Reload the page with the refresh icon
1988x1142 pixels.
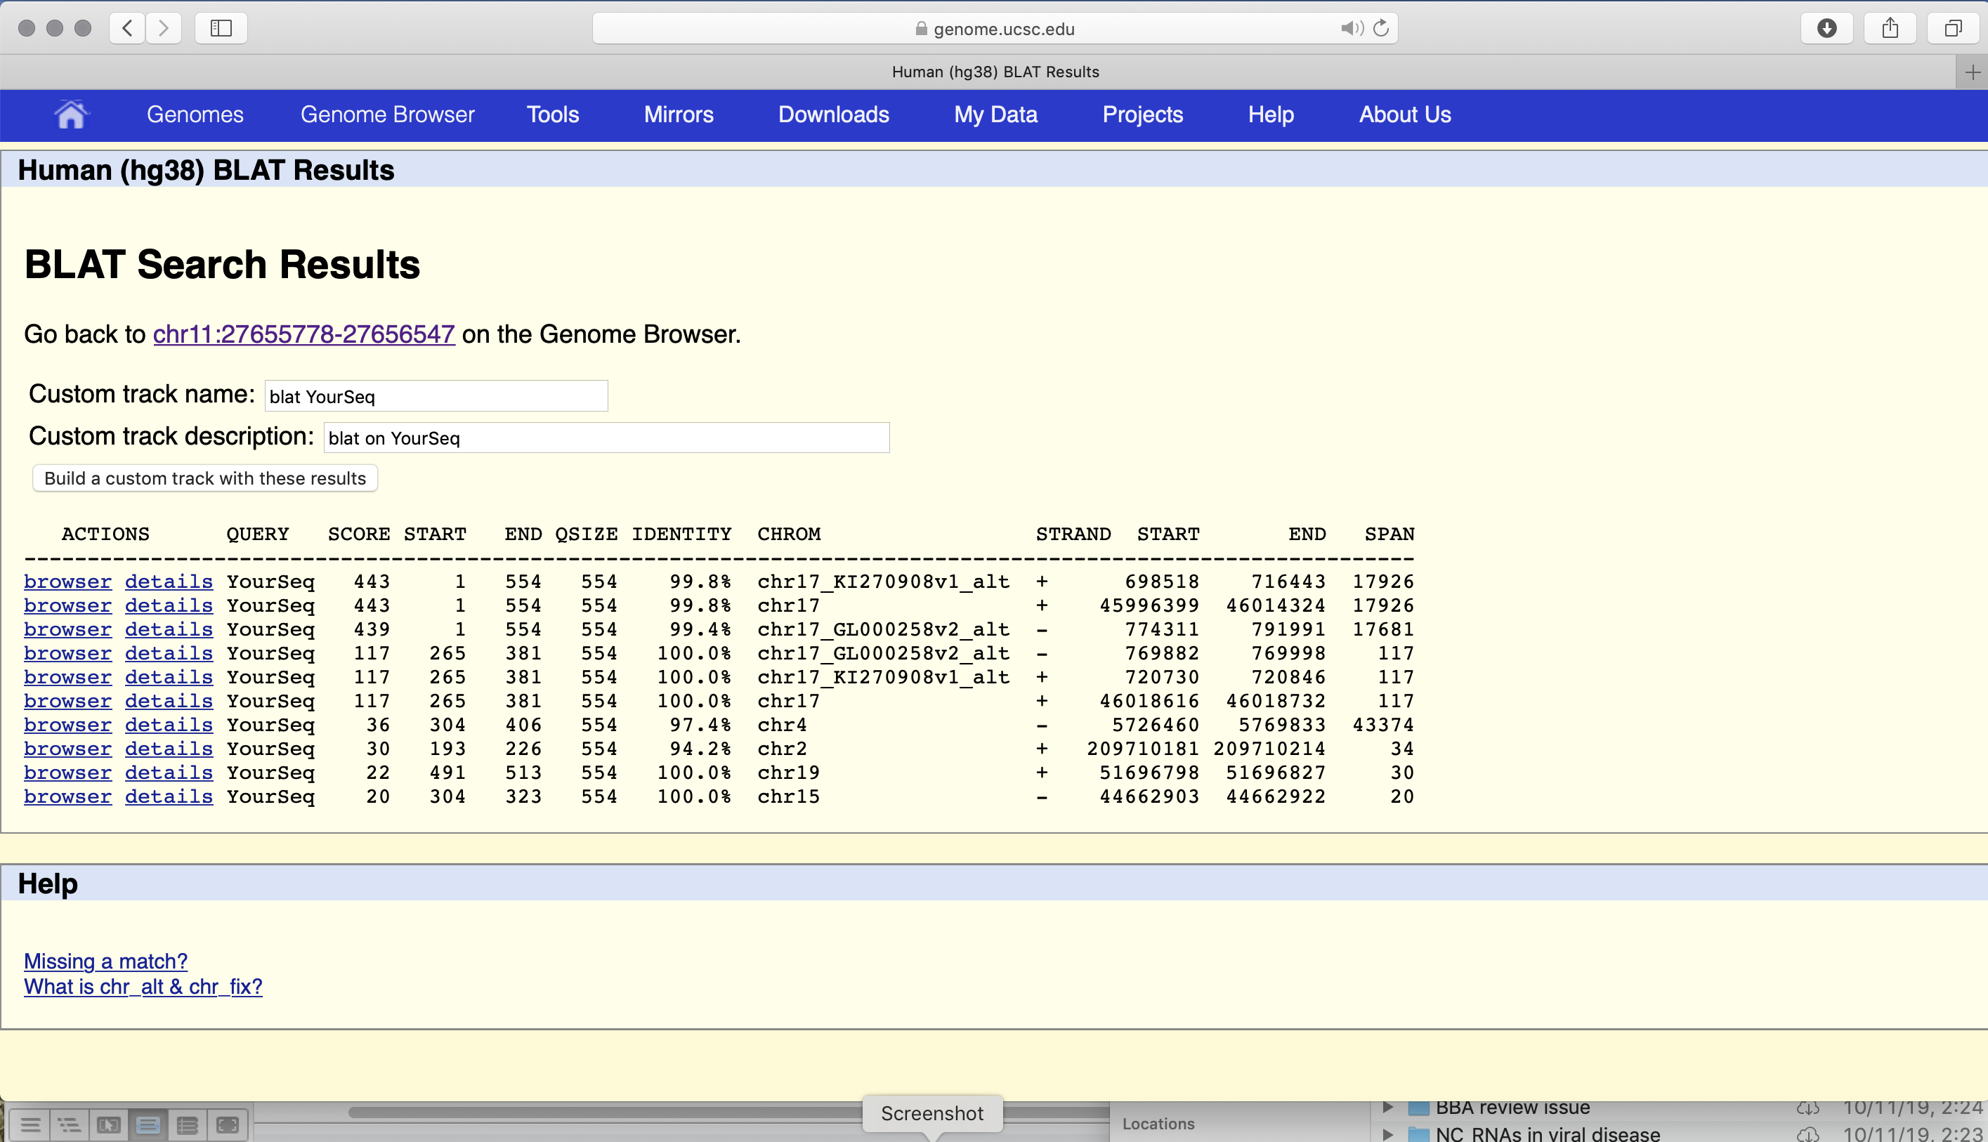coord(1382,29)
